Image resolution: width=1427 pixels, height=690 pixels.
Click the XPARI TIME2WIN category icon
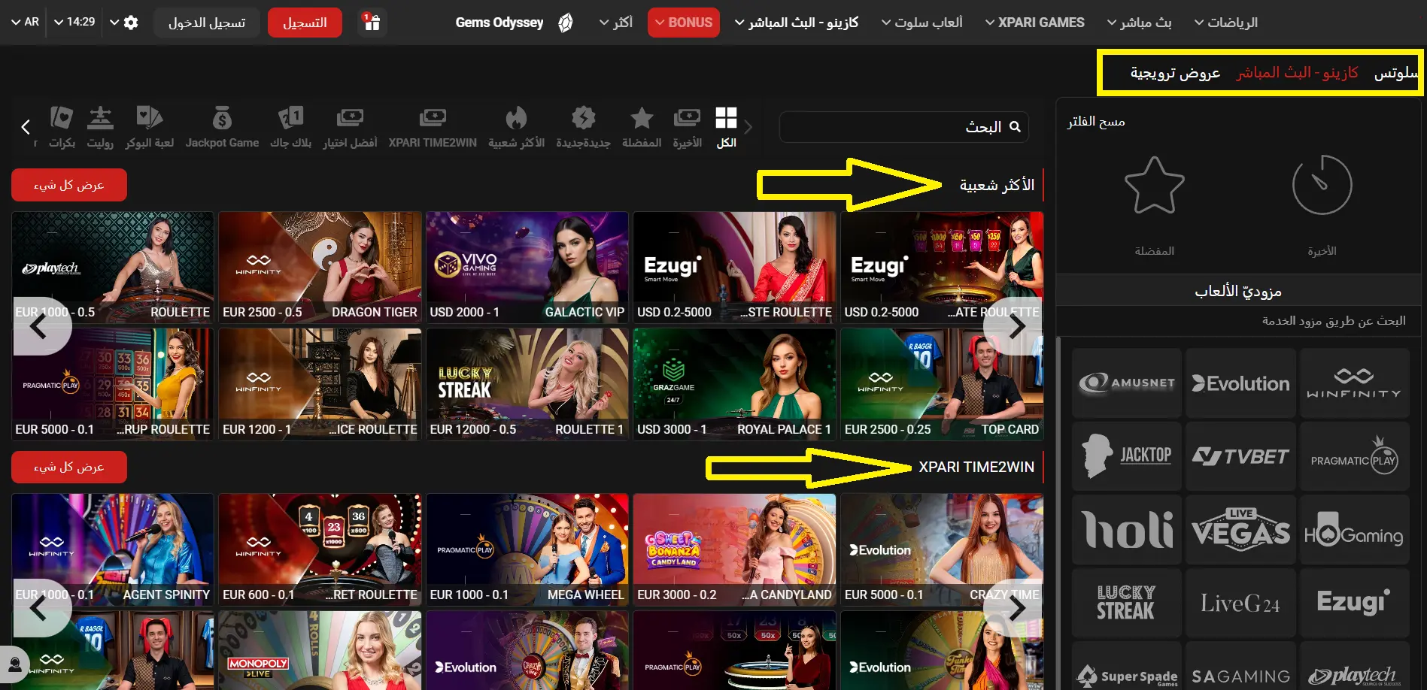[433, 126]
